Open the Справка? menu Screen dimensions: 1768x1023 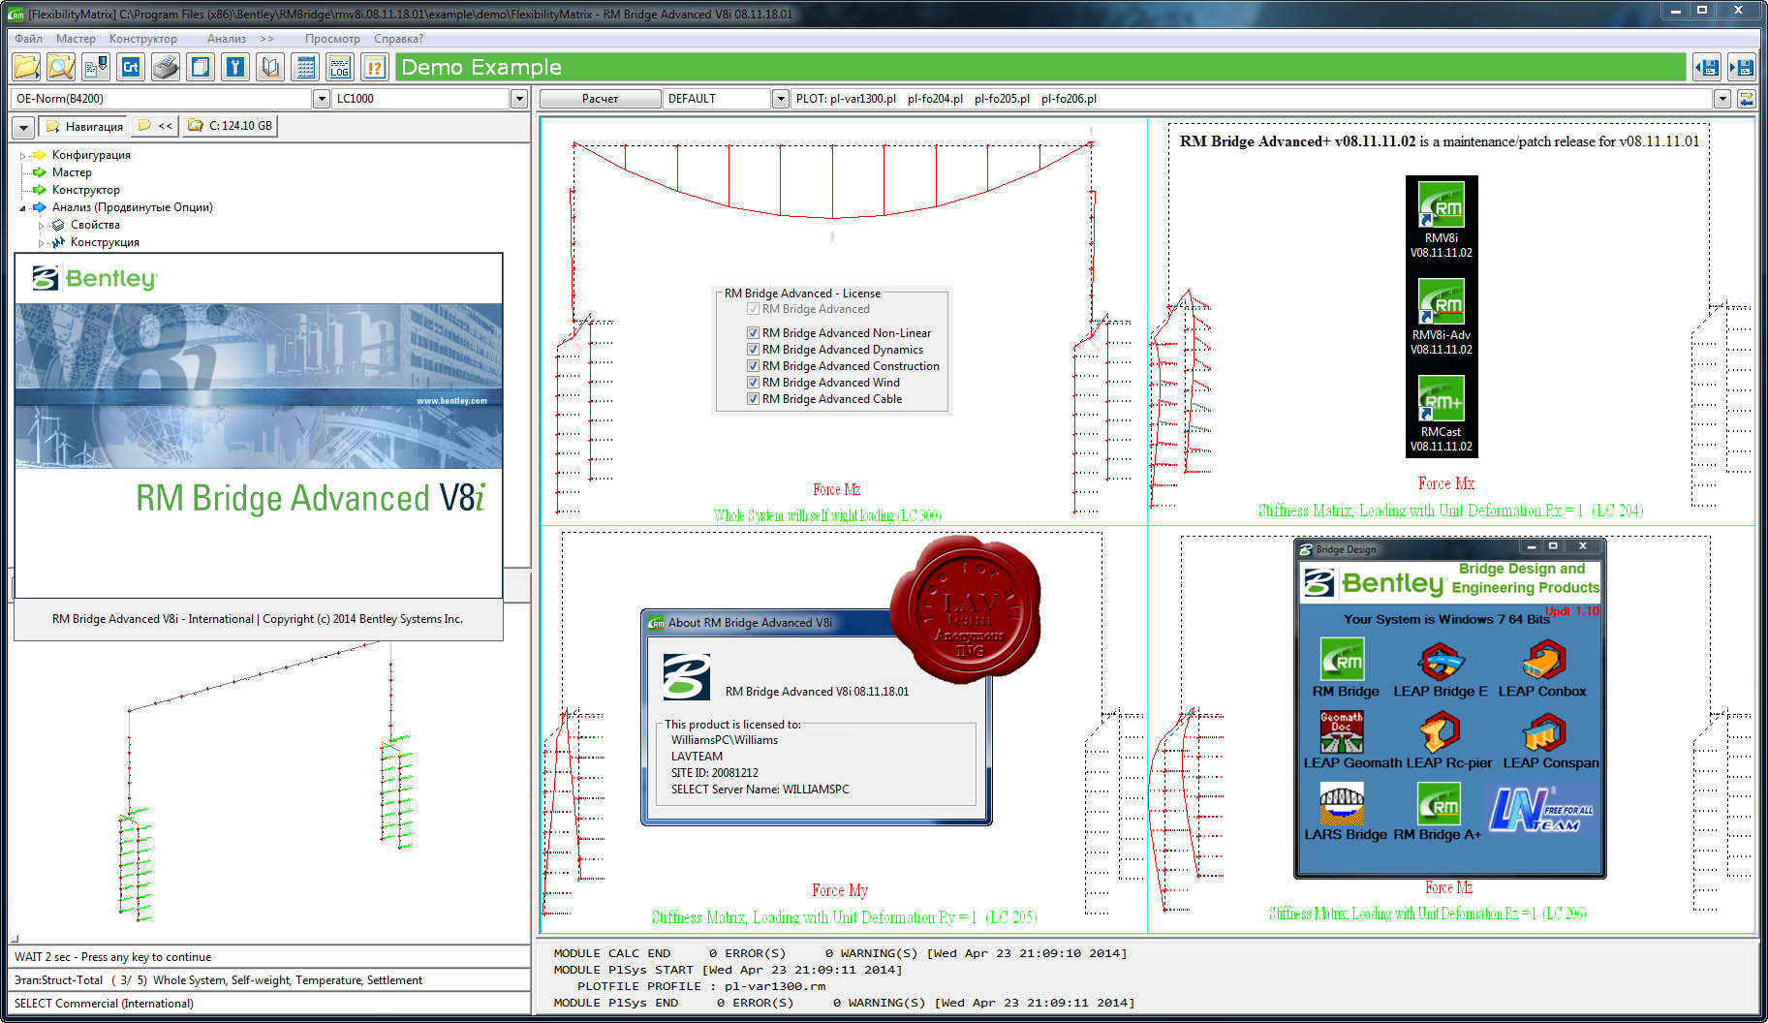pyautogui.click(x=398, y=39)
